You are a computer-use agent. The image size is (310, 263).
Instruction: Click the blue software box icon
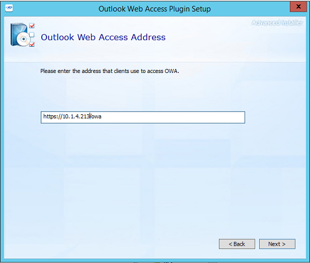pos(18,35)
